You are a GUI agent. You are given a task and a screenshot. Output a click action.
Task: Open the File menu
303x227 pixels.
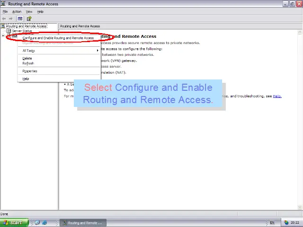coord(5,11)
